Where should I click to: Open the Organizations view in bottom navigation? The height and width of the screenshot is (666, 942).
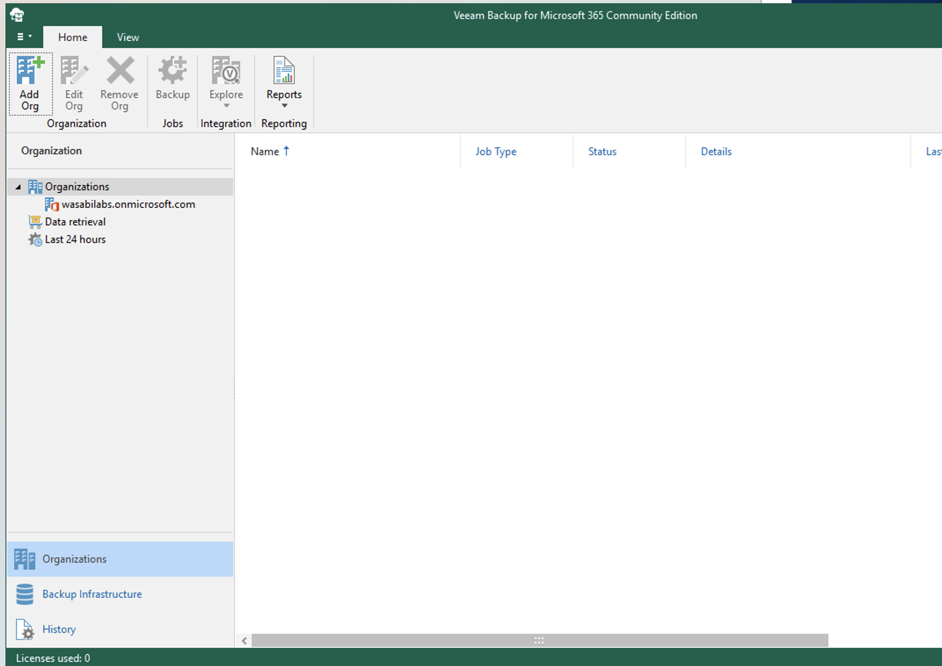click(x=120, y=559)
